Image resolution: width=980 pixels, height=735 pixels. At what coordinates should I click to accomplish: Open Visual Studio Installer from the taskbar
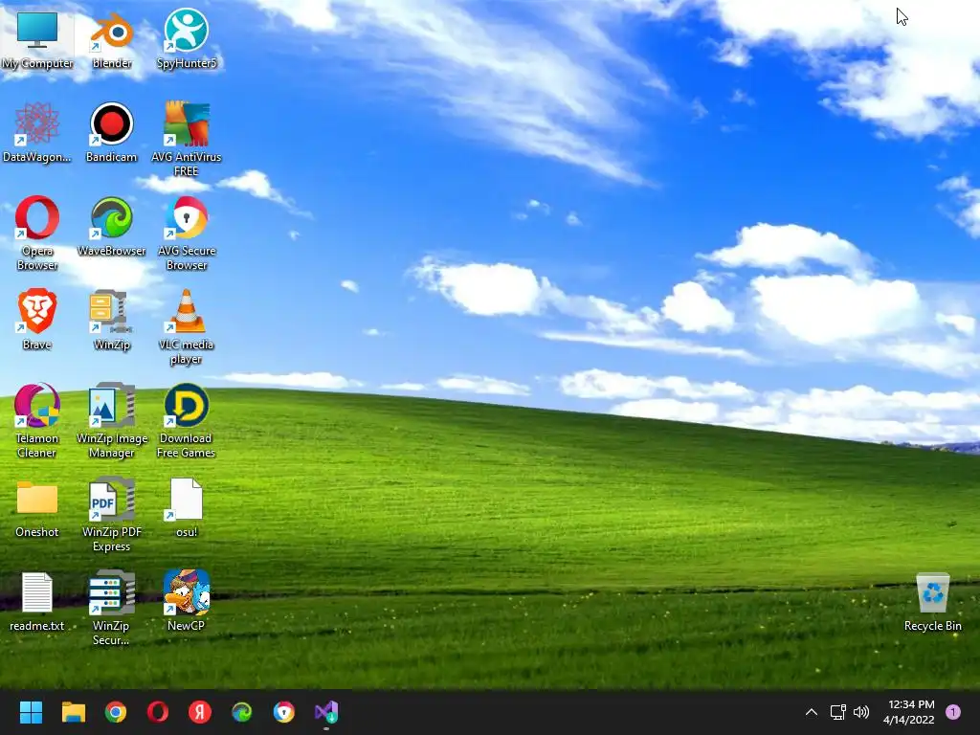click(326, 712)
